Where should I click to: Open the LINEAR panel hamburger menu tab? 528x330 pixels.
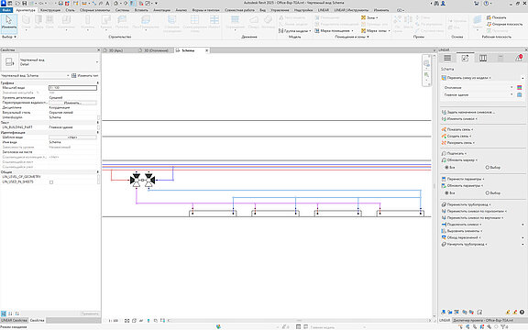click(447, 58)
